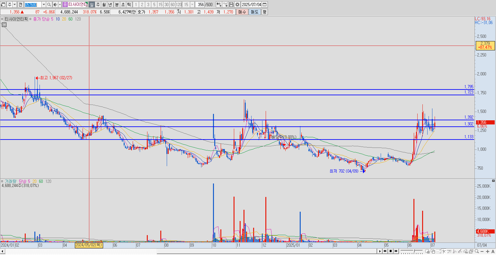Screen dimensions: 496x255
Task: Toggle the 평 button beside 매도
Action: point(264,12)
